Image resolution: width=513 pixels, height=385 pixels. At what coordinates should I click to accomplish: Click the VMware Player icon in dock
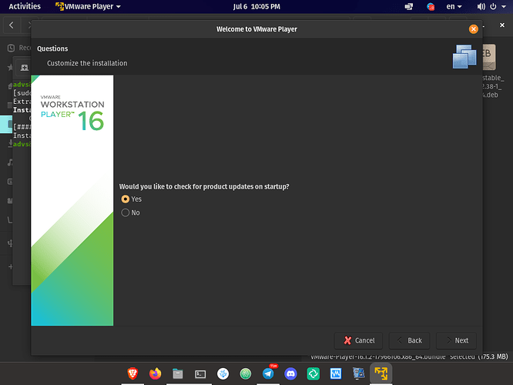tap(381, 373)
